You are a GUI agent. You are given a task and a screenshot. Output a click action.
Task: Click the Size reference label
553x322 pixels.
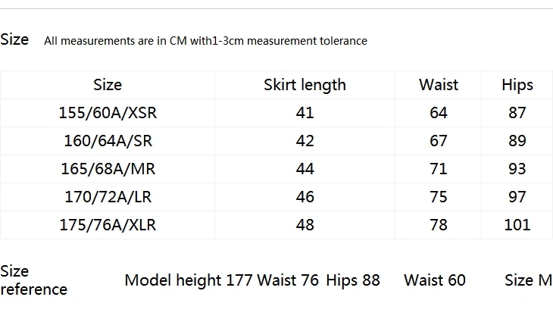pos(34,280)
